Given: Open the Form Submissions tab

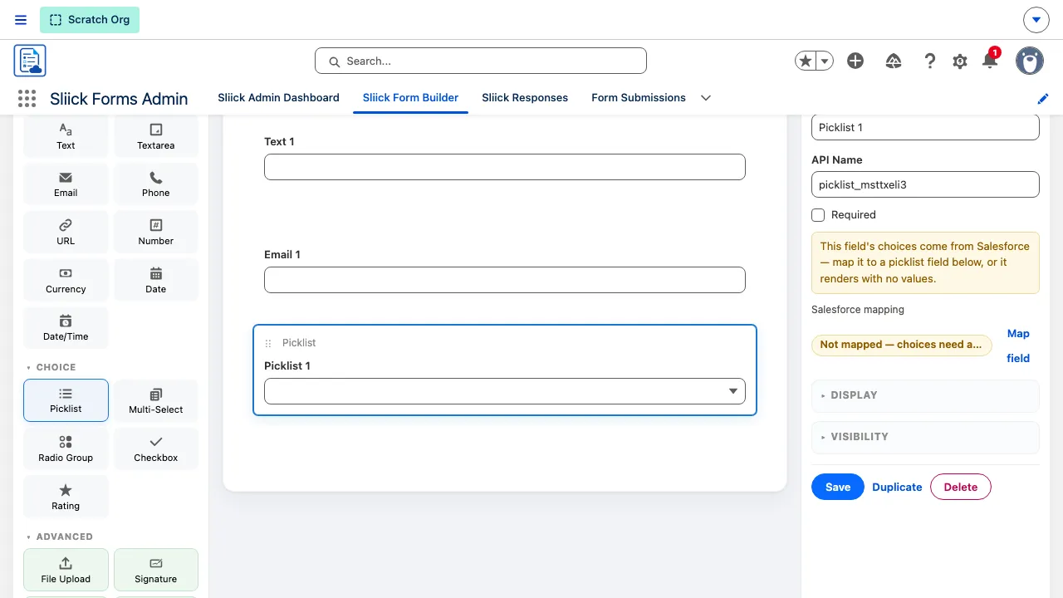Looking at the screenshot, I should (639, 97).
